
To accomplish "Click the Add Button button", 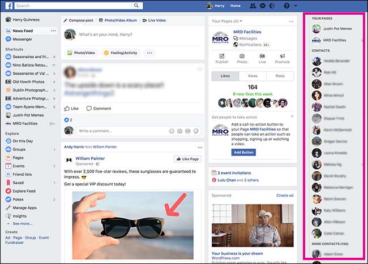I will point(243,152).
